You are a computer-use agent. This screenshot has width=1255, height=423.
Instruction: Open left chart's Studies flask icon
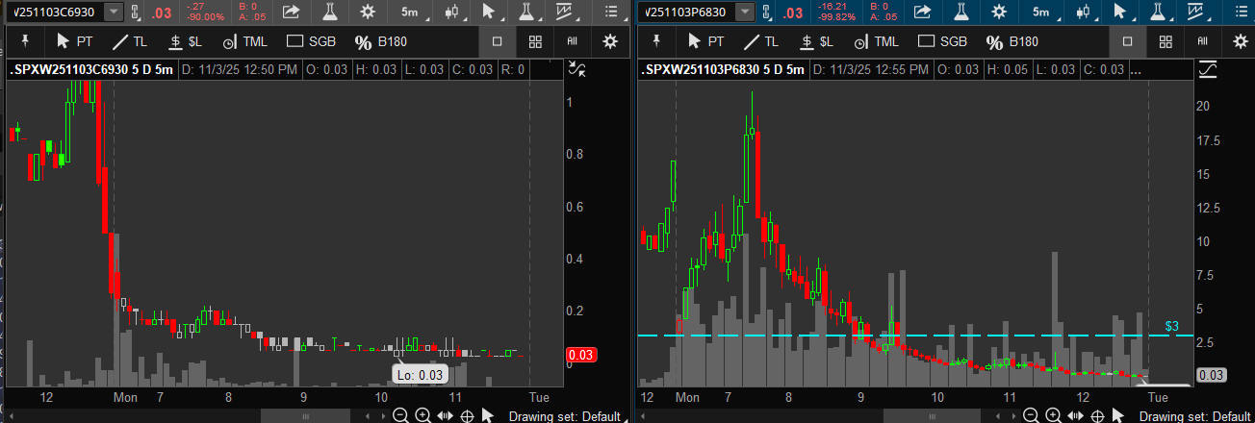tap(329, 12)
